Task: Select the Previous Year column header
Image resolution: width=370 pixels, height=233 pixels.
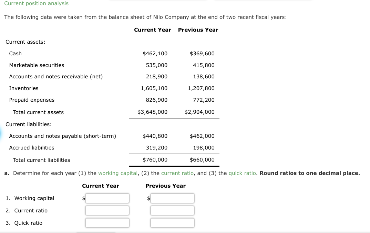Action: point(198,30)
